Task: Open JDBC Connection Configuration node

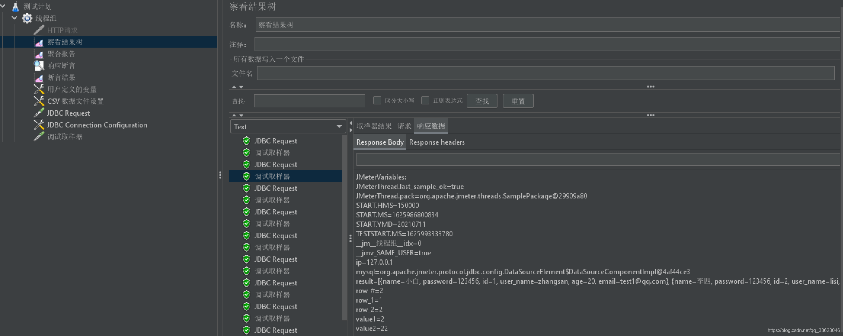Action: coord(97,125)
